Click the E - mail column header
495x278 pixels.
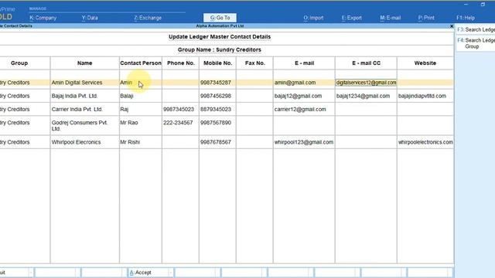point(304,63)
